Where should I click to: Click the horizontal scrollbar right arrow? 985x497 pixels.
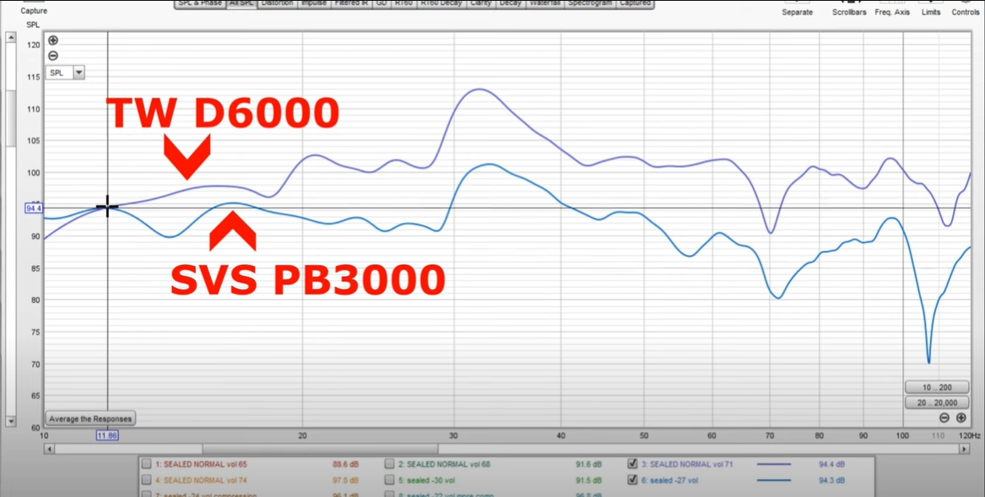[964, 449]
